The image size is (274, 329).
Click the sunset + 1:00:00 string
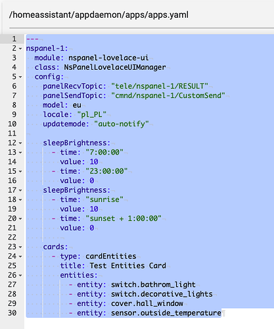(124, 218)
